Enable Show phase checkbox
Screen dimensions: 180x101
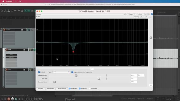click(x=89, y=89)
